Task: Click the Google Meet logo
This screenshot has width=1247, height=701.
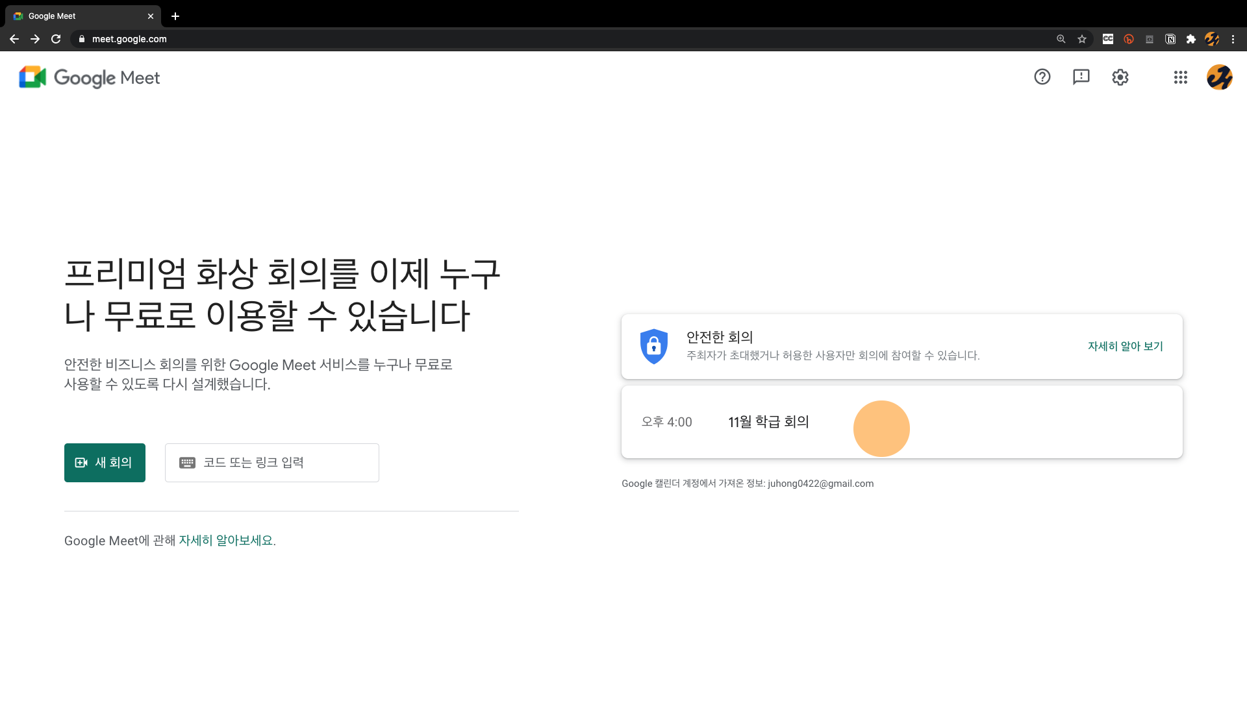Action: [x=90, y=77]
